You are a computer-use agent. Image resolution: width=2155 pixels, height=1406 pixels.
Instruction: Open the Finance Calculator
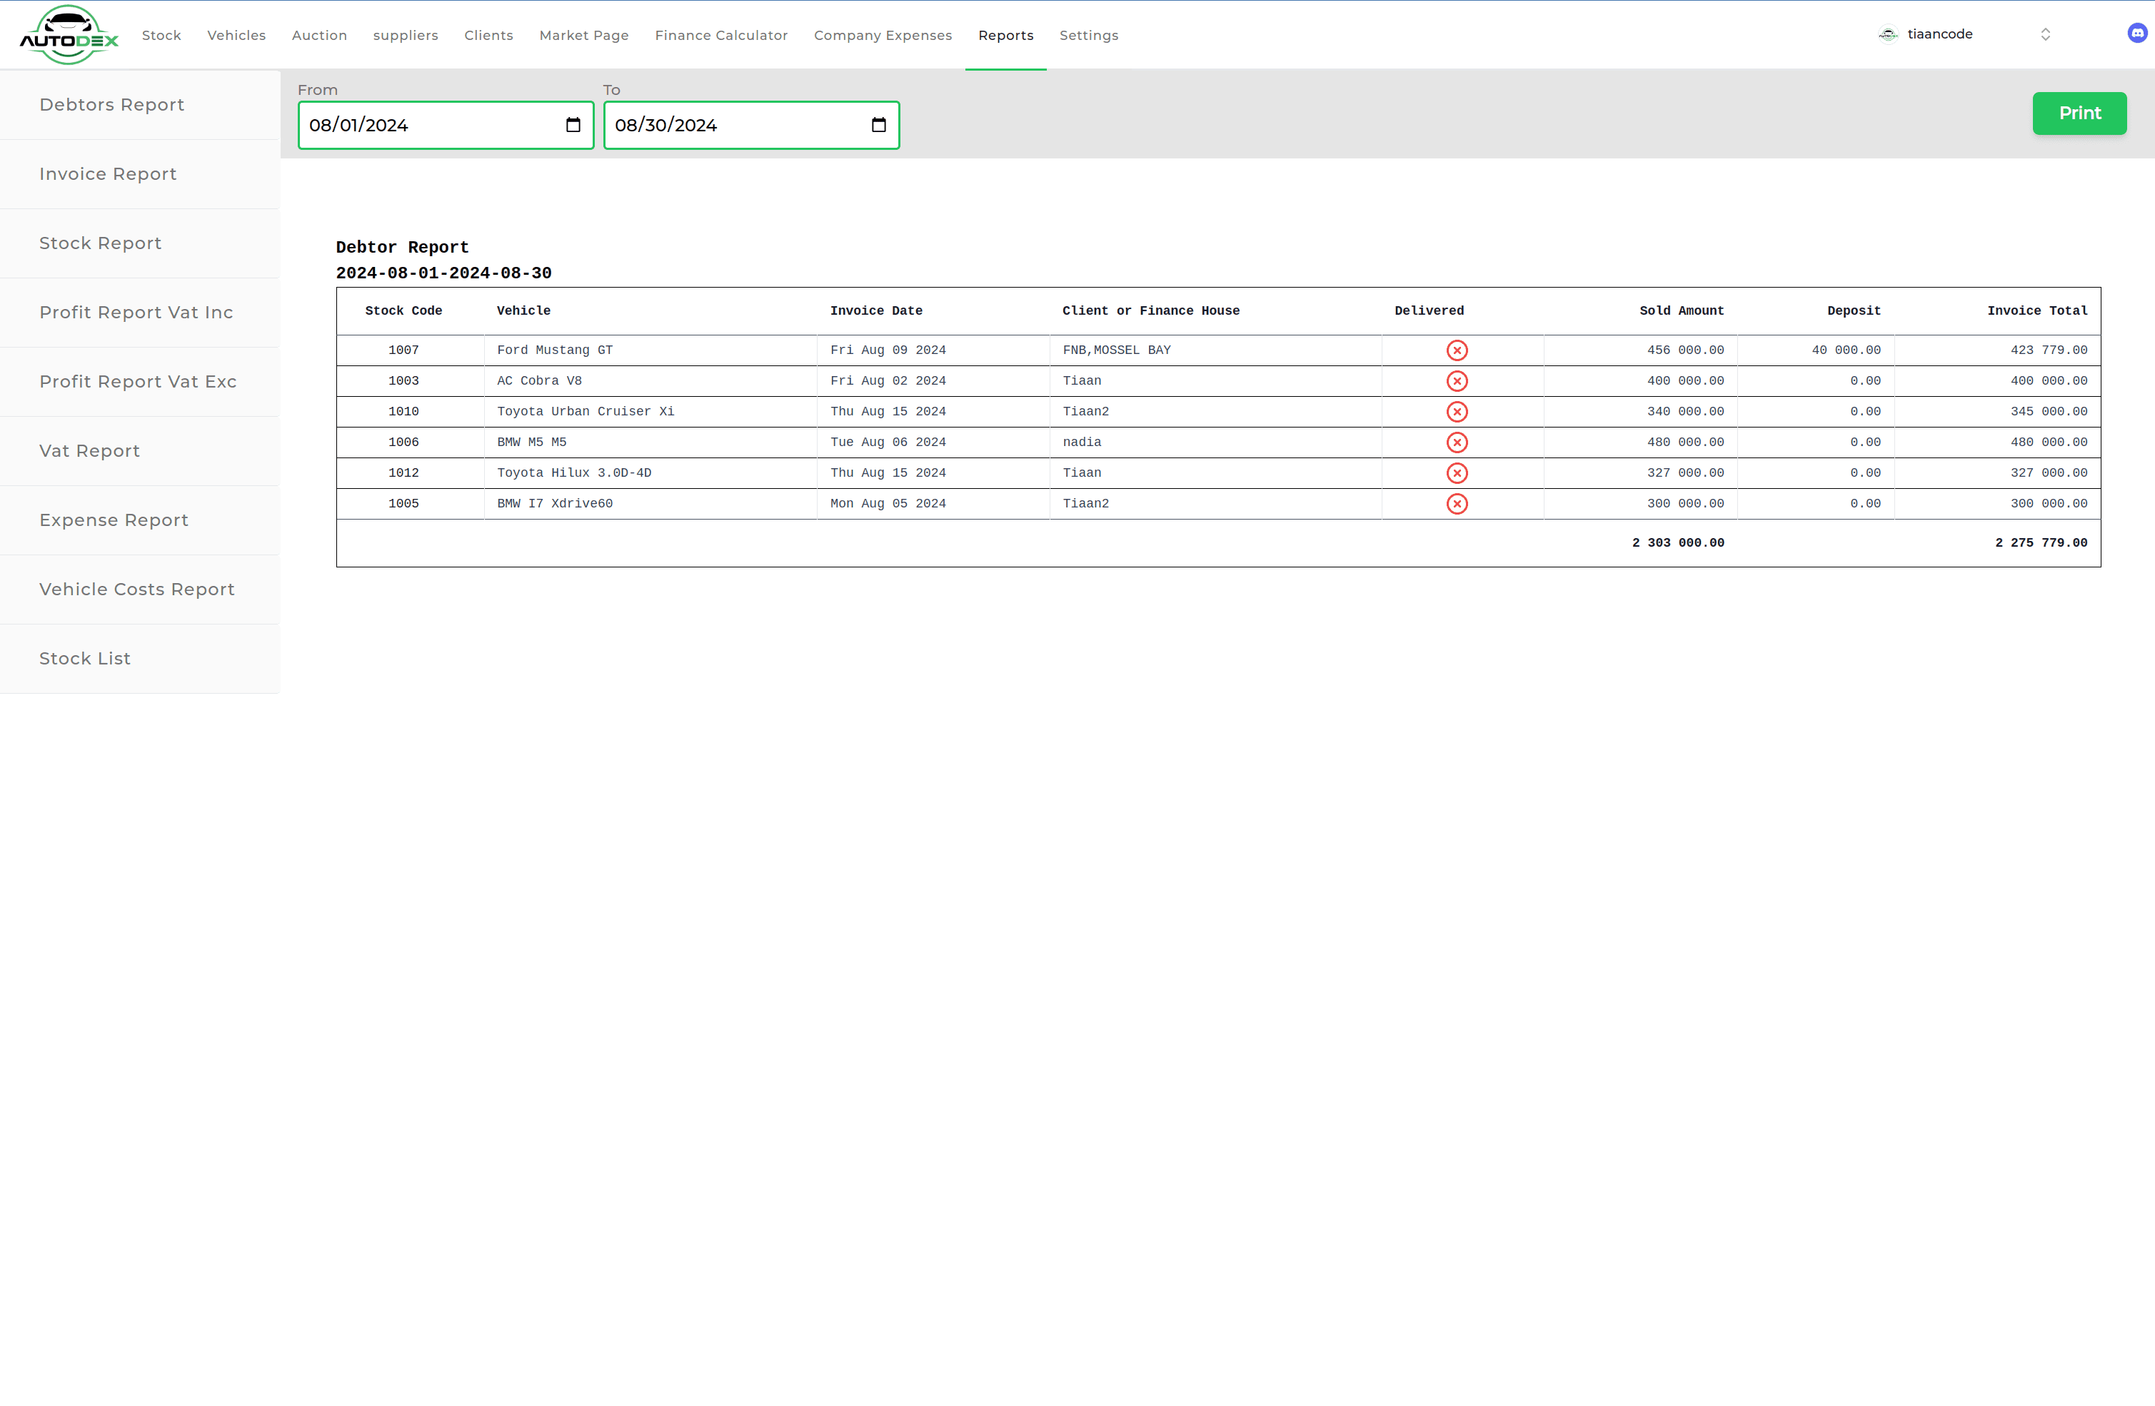click(x=722, y=35)
